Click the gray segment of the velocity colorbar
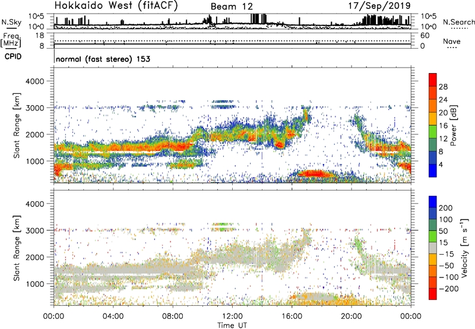 click(x=433, y=248)
